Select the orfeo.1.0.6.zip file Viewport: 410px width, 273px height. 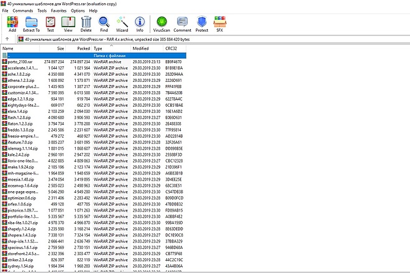pyautogui.click(x=20, y=204)
